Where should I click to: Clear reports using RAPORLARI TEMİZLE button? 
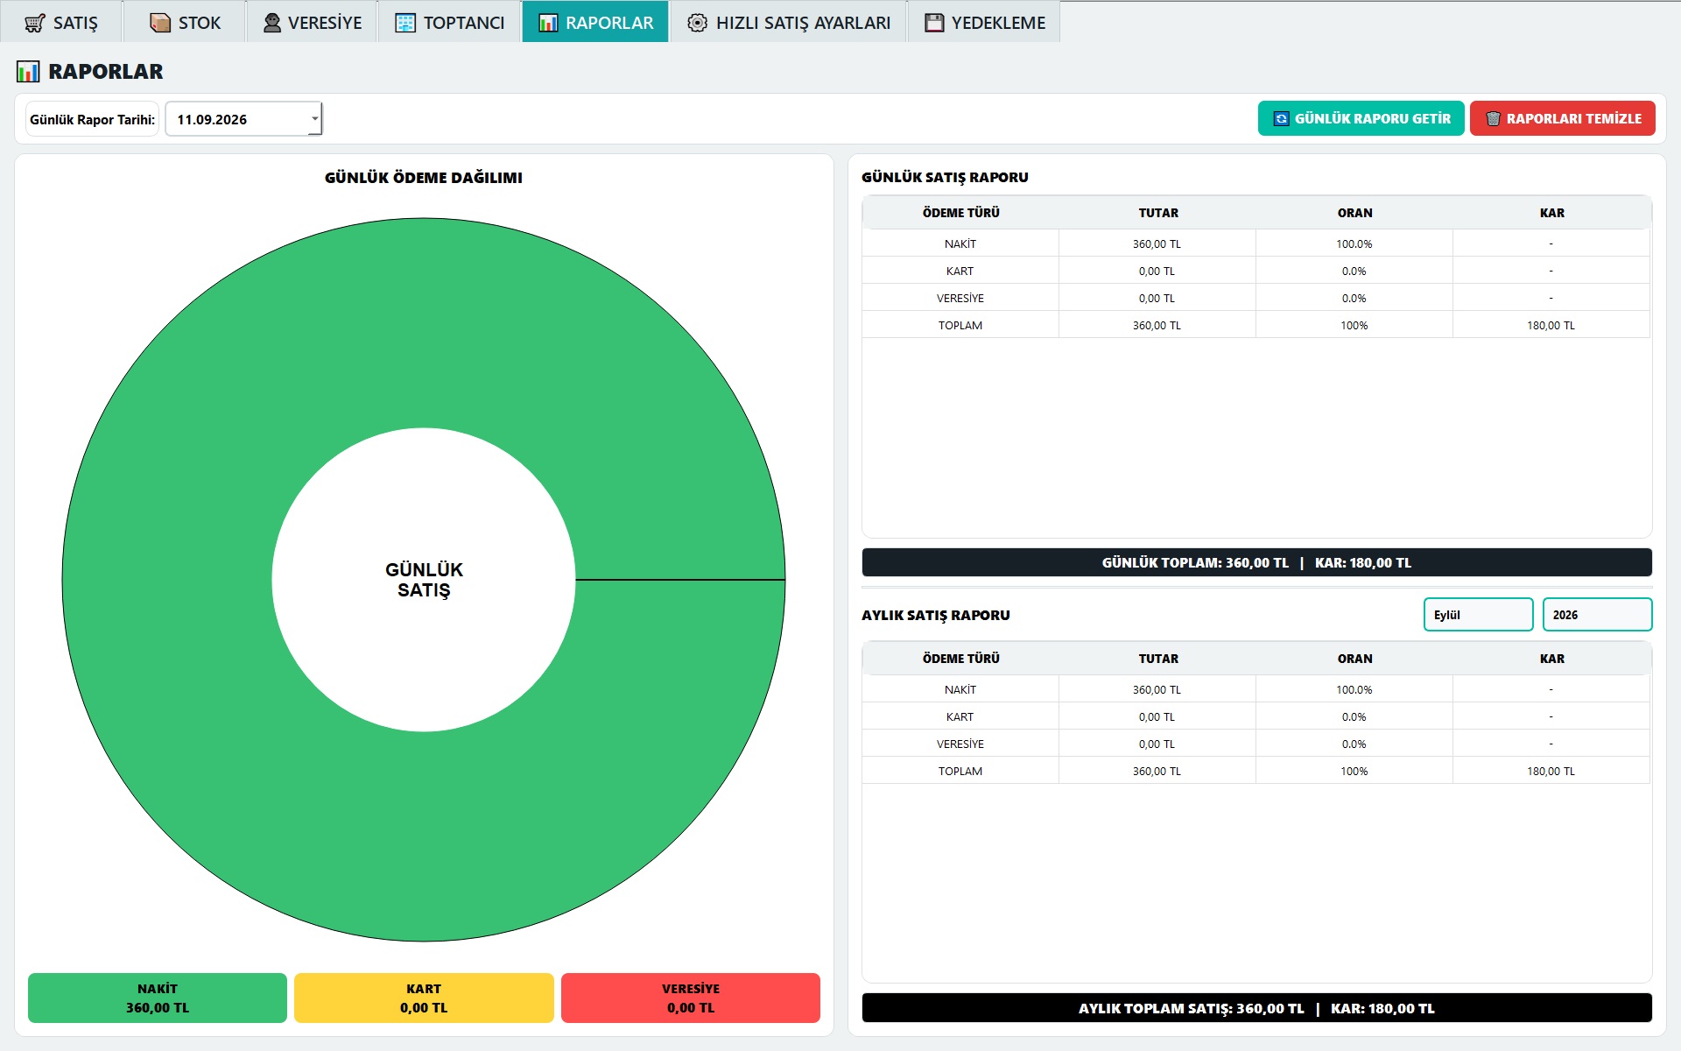(1562, 118)
